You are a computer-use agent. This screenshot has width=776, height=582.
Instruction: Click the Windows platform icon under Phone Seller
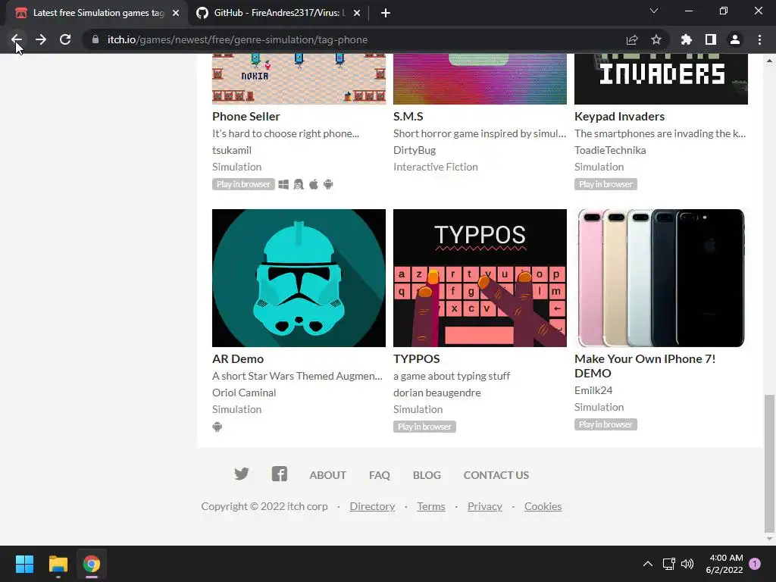(283, 184)
